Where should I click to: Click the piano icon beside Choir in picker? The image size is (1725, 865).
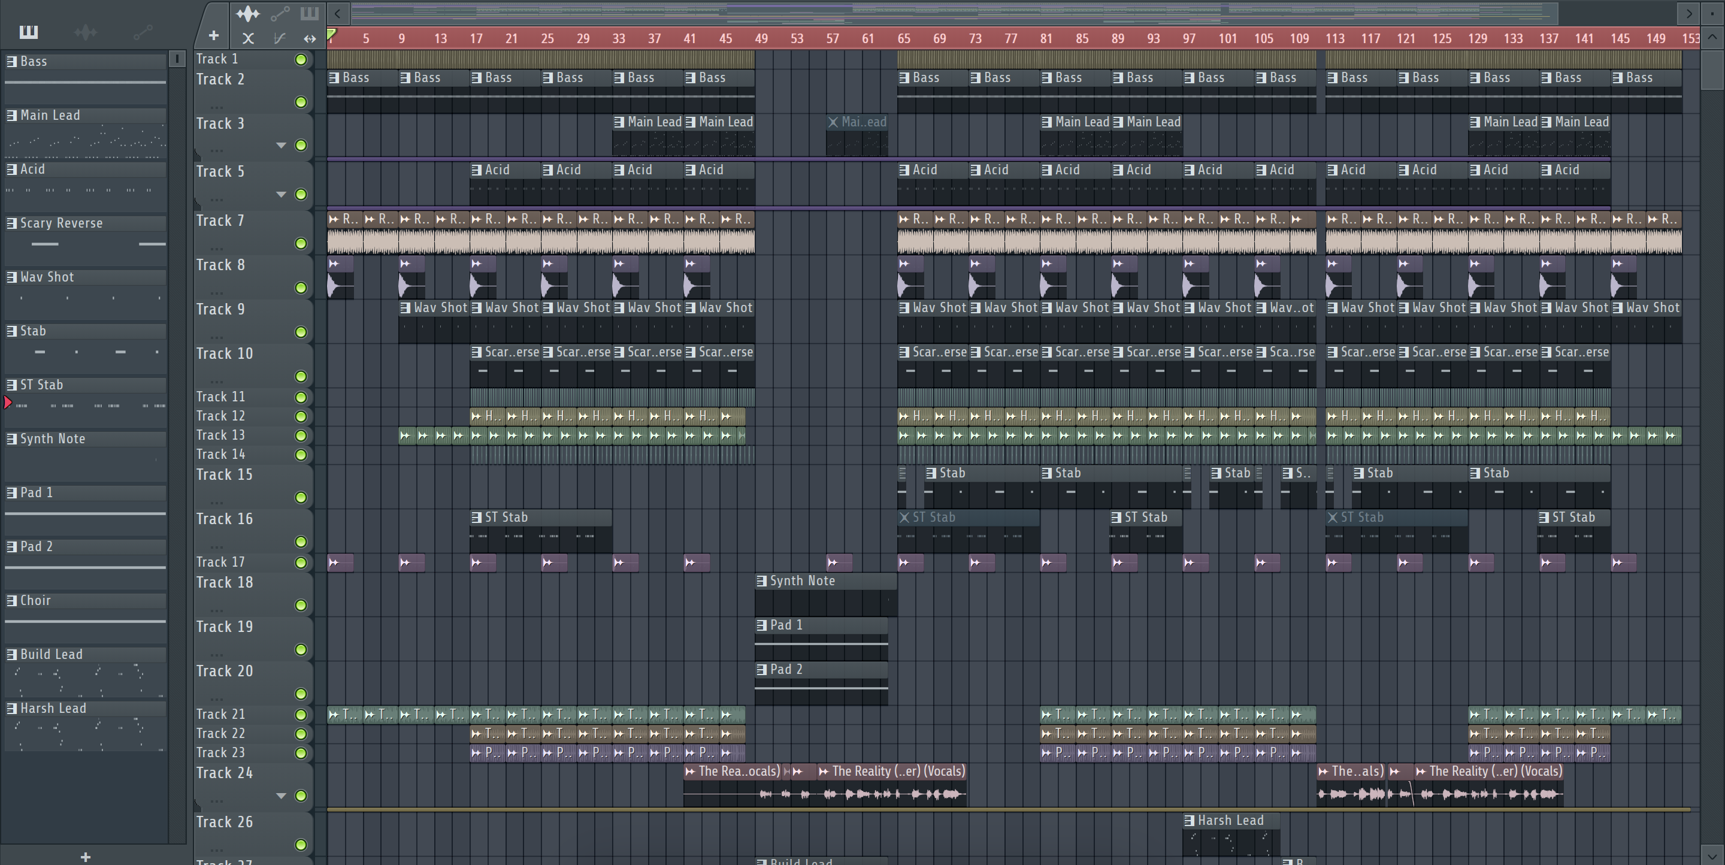click(11, 601)
